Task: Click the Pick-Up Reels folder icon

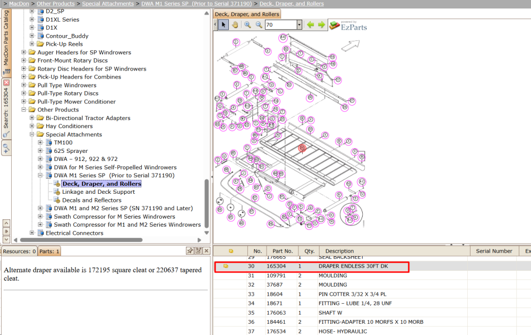Action: point(40,44)
